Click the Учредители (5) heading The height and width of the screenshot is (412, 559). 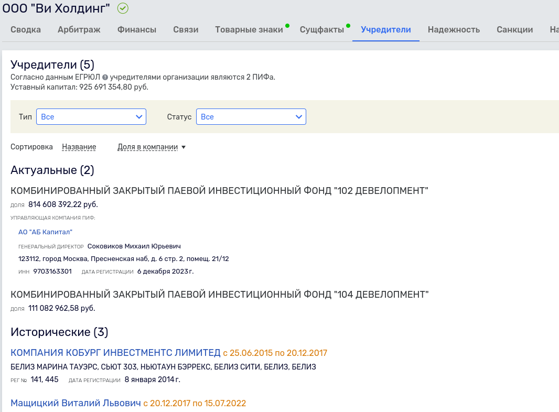point(52,64)
